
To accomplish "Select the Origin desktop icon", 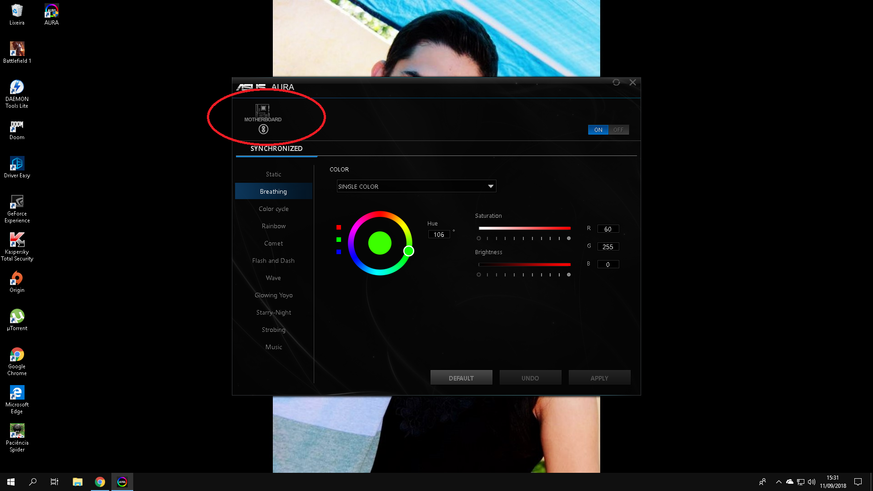I will point(17,282).
